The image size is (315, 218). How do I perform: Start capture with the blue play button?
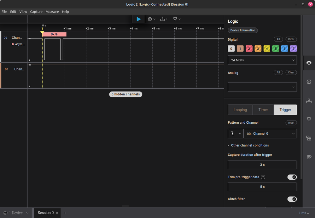(138, 19)
